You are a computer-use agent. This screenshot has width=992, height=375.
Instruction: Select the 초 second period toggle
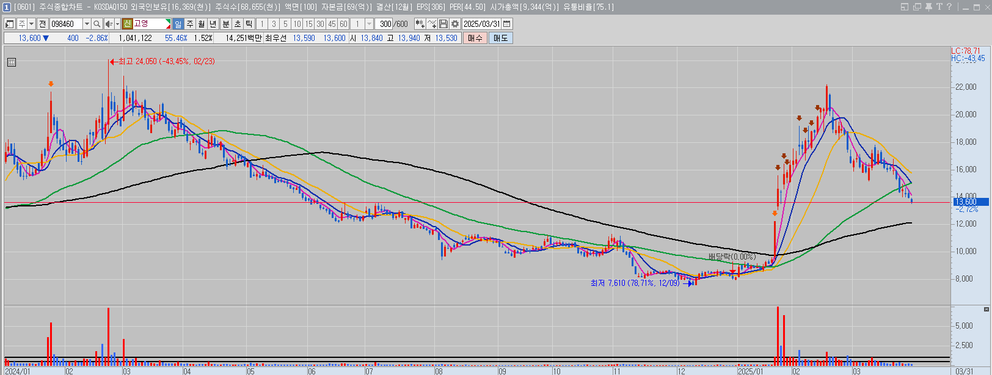click(238, 24)
